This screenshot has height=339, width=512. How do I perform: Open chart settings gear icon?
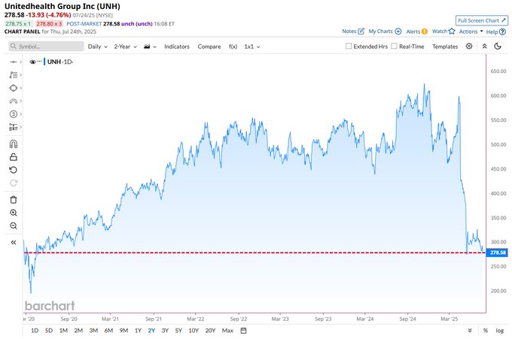[x=469, y=47]
